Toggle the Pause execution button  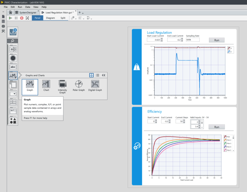(16, 18)
